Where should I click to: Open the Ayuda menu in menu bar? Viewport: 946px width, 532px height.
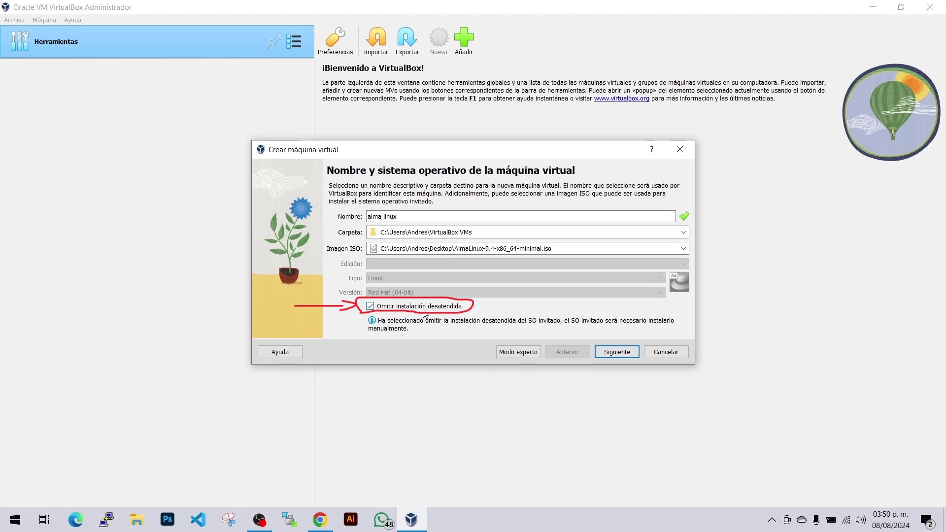click(x=72, y=20)
